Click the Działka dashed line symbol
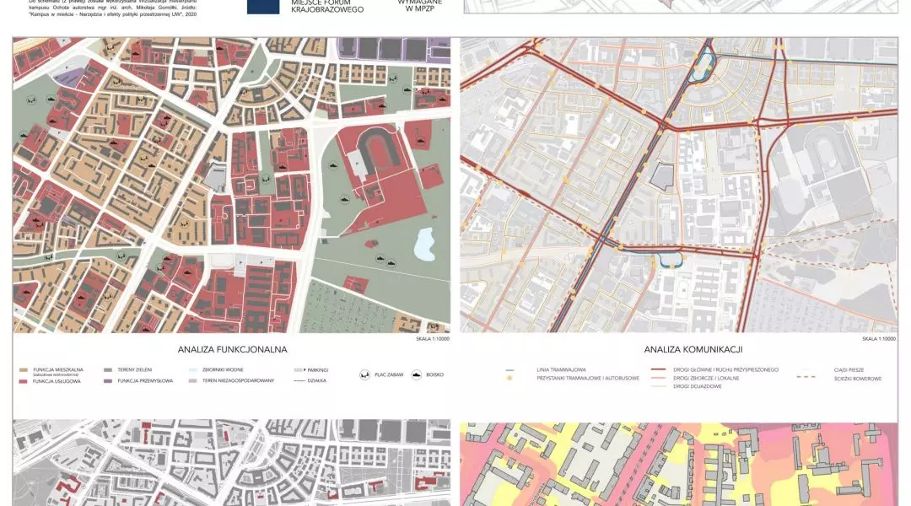Image resolution: width=911 pixels, height=506 pixels. click(x=299, y=381)
